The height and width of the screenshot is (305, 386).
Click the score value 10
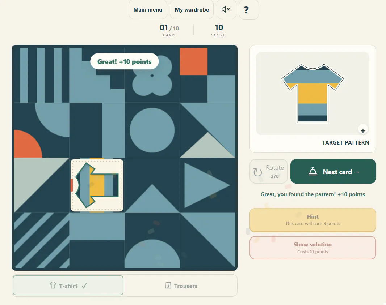pos(219,27)
